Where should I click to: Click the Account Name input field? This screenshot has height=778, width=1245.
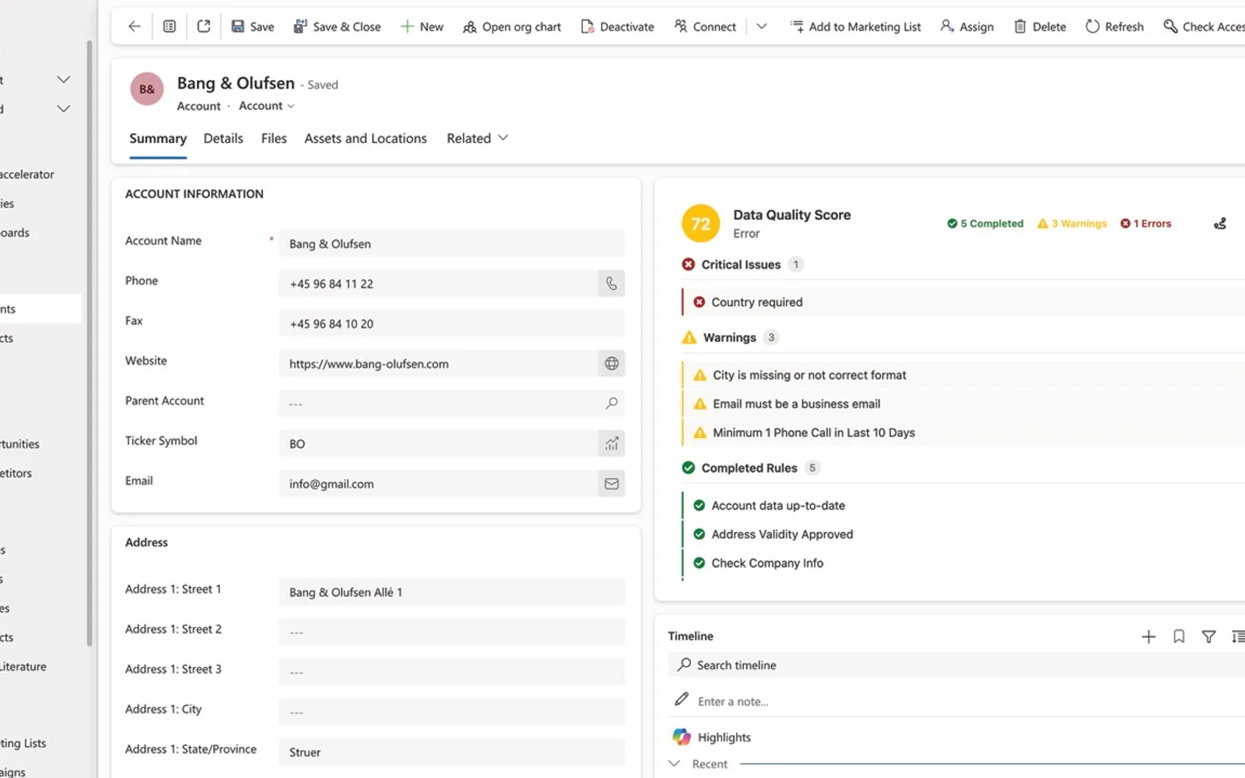pyautogui.click(x=451, y=244)
